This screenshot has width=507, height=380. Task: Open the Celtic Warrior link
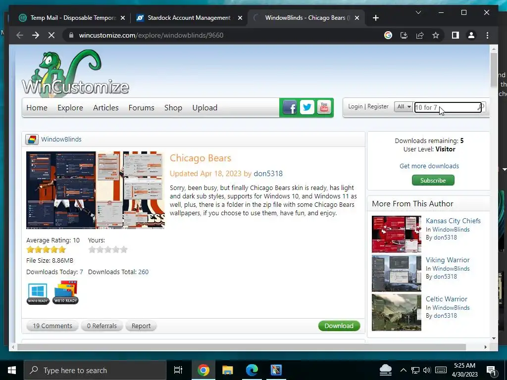pos(446,299)
